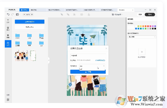Screen dimensions: 167x108
Task: Open the third folder in first row
Action: [x=41, y=36]
